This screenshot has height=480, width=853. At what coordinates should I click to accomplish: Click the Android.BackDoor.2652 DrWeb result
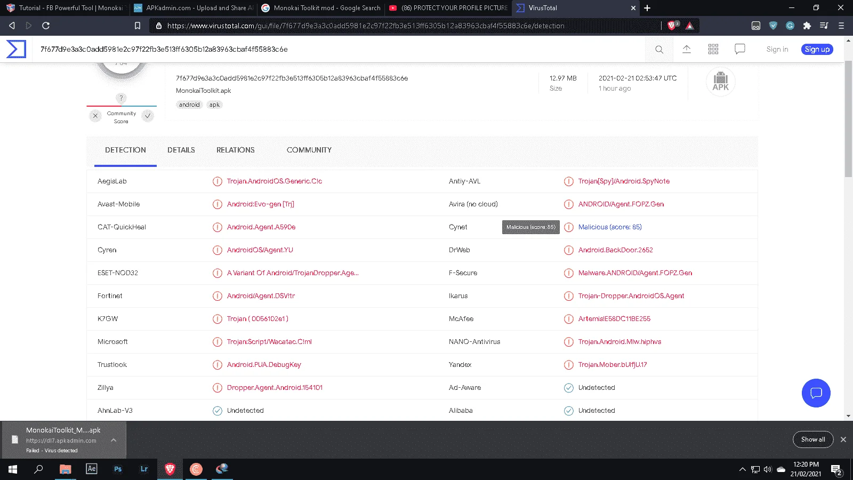pyautogui.click(x=615, y=250)
